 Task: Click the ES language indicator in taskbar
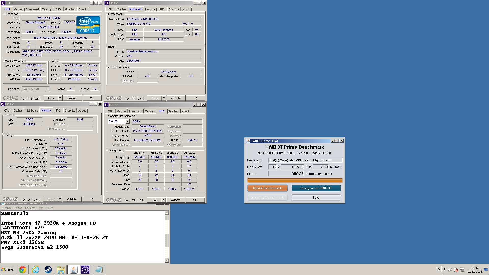438,269
